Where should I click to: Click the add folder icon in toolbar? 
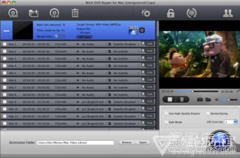point(34,13)
